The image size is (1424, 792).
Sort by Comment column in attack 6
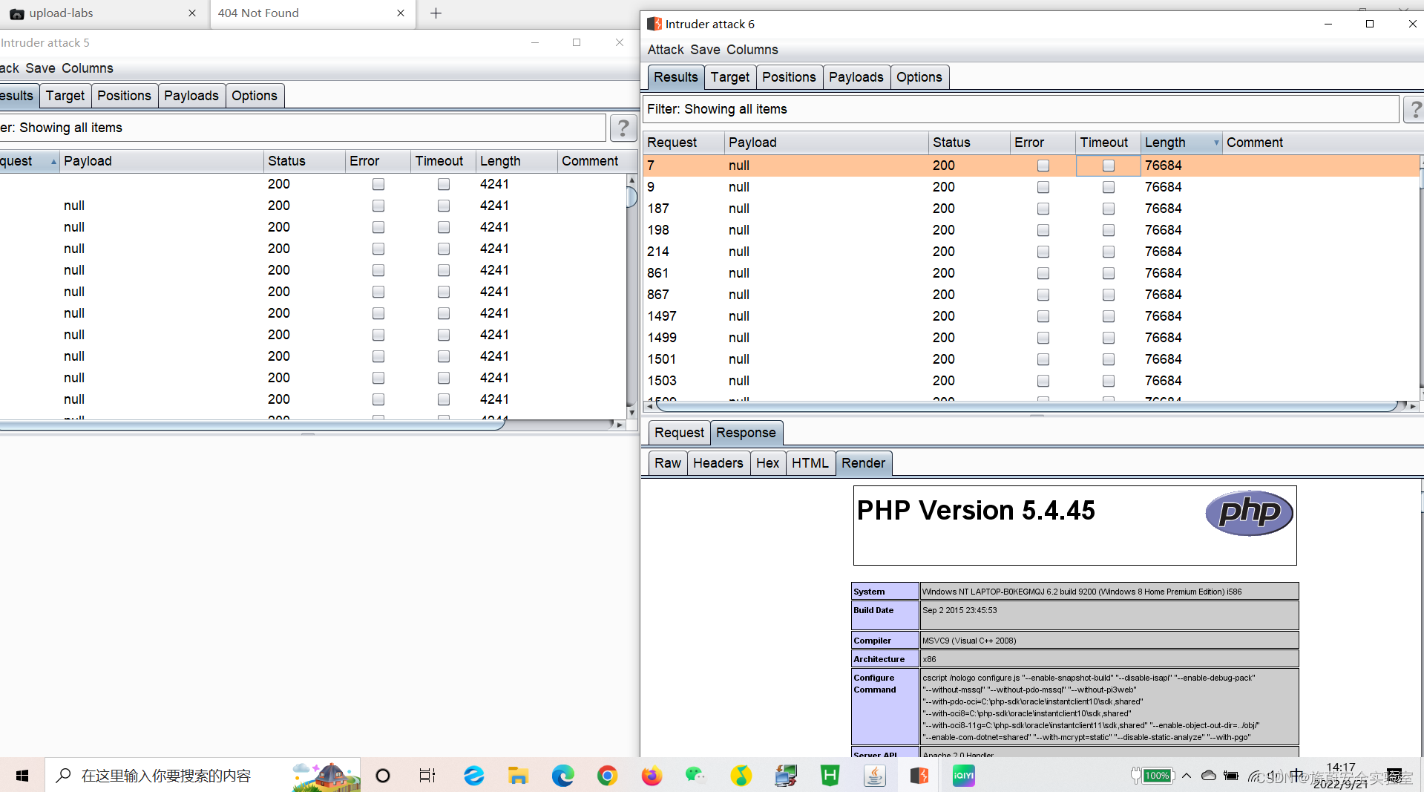point(1321,143)
